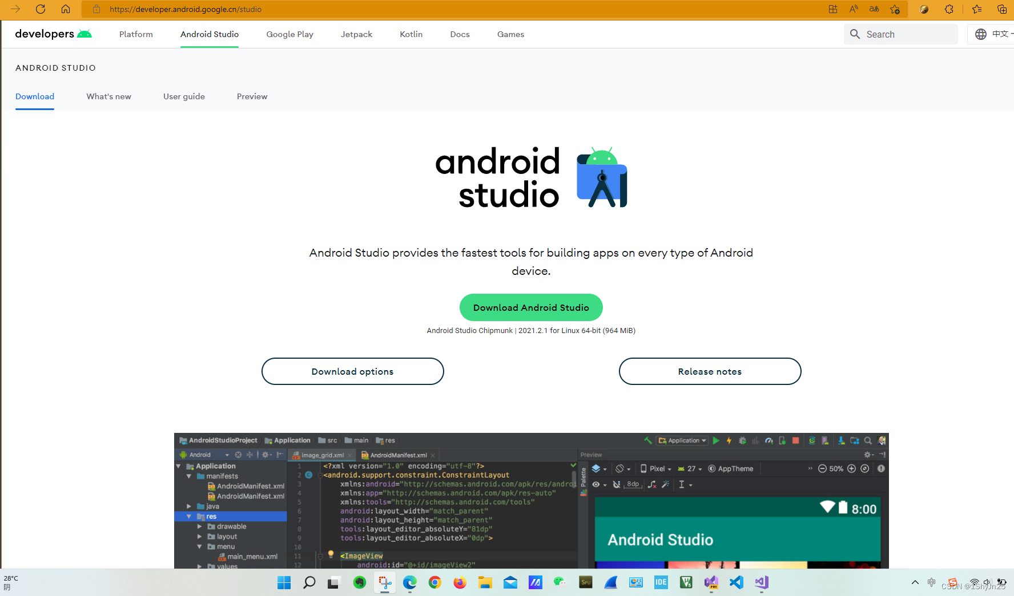Click the Search everywhere magnifier icon

click(x=868, y=441)
